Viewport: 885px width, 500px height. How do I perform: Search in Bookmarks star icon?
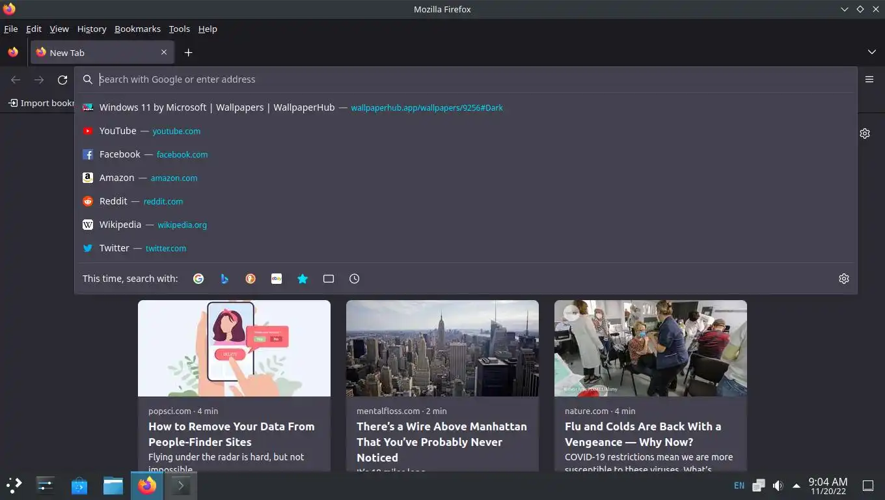click(x=303, y=279)
